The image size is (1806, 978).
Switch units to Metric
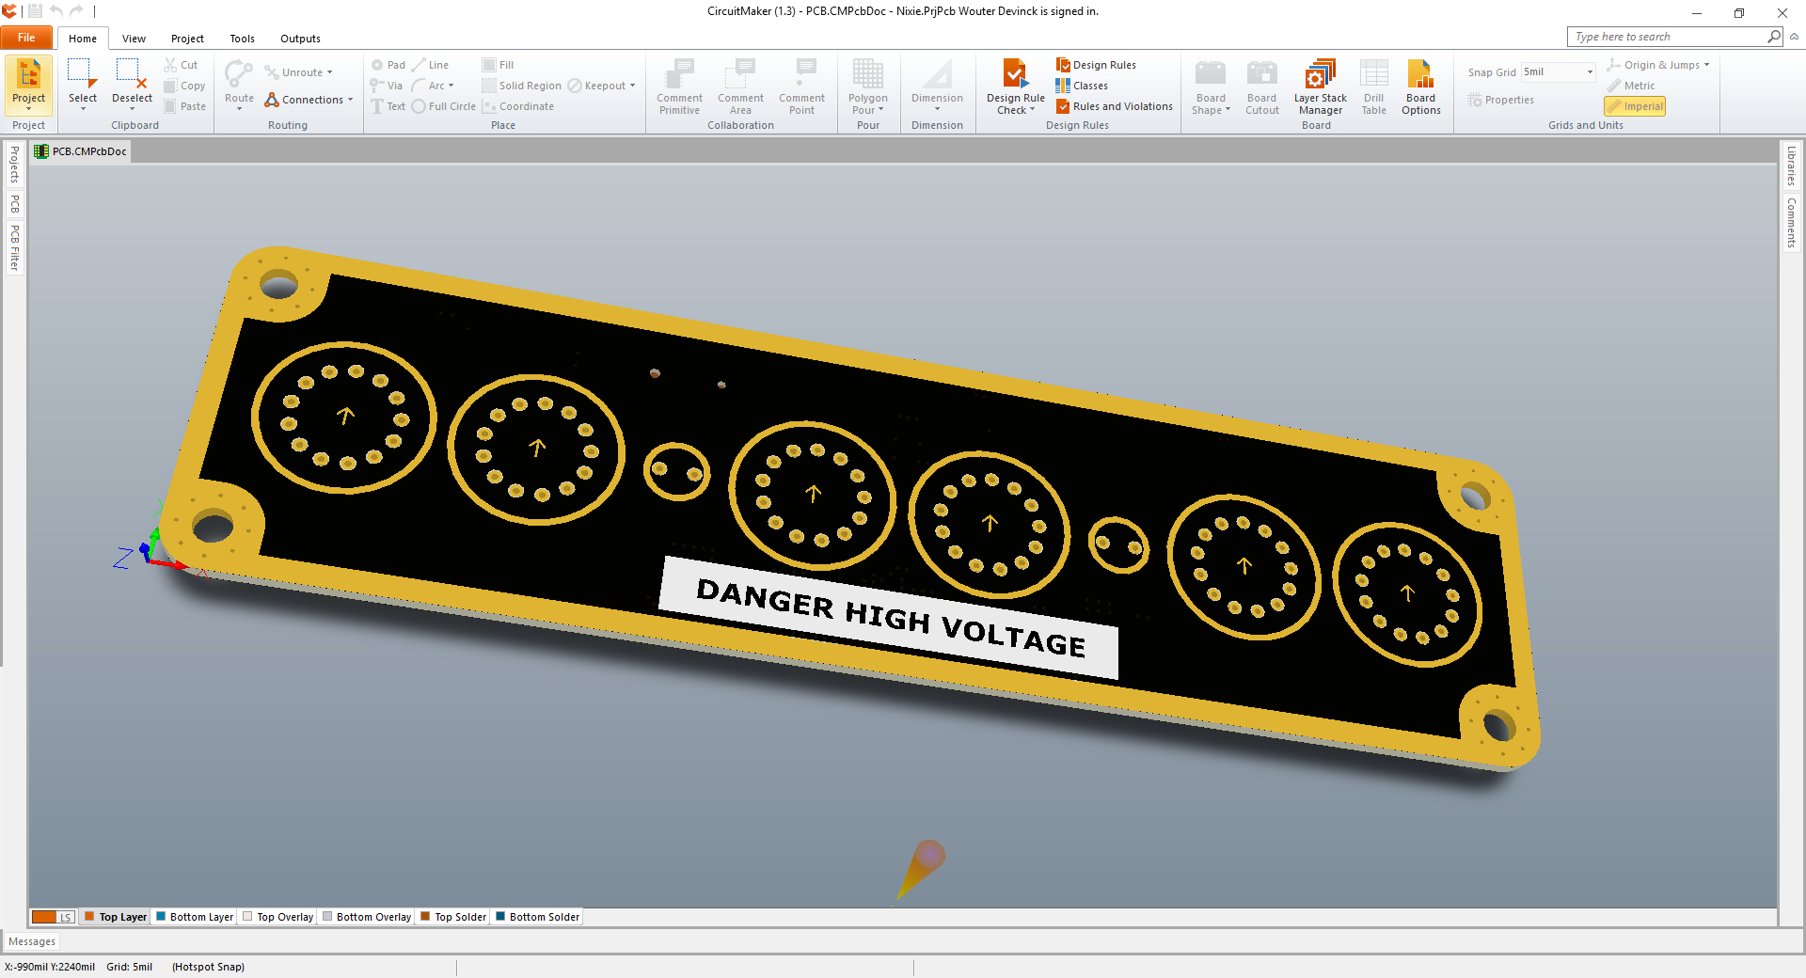[x=1632, y=86]
